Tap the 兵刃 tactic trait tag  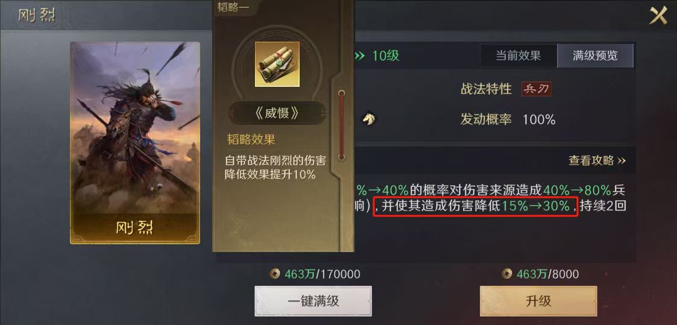(536, 89)
